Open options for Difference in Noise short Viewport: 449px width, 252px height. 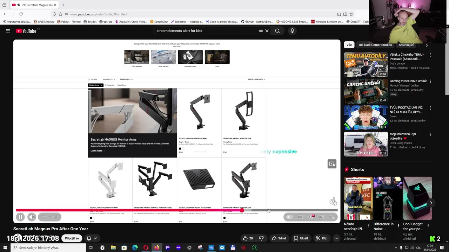click(398, 226)
